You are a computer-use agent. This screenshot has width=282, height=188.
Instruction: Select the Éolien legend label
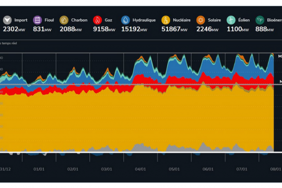click(244, 20)
